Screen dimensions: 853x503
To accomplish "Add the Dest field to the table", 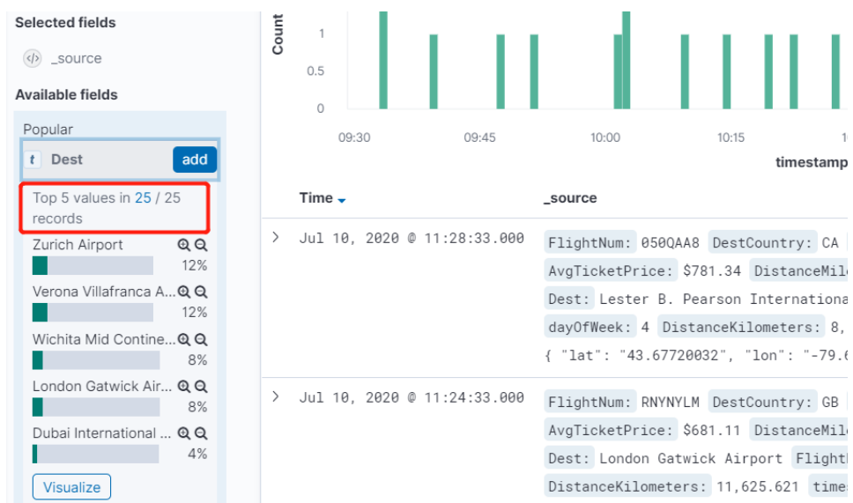I will coord(195,159).
